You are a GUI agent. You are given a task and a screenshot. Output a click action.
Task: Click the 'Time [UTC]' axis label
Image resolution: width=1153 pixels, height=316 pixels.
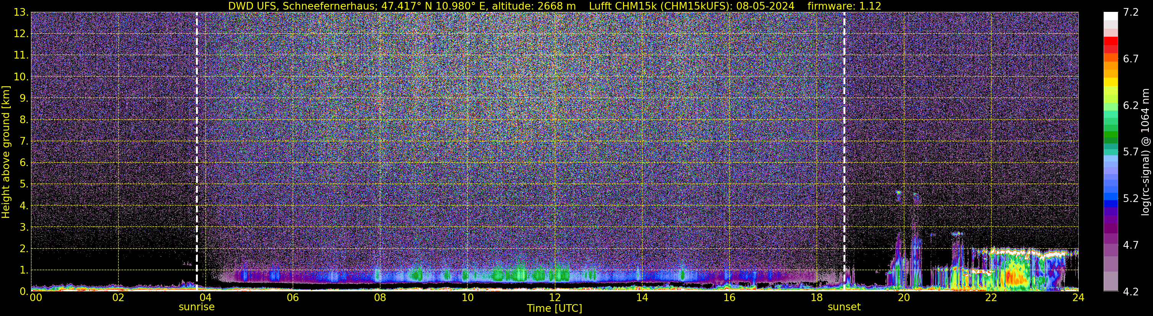coord(554,308)
